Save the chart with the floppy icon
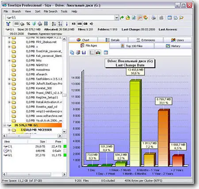This screenshot has height=189, width=199. [84, 53]
